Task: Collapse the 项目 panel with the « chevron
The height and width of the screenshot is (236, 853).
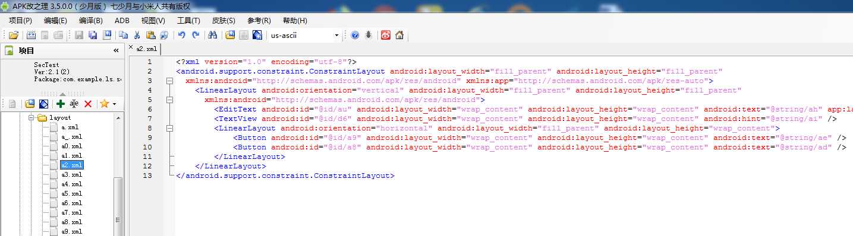Action: coord(116,51)
